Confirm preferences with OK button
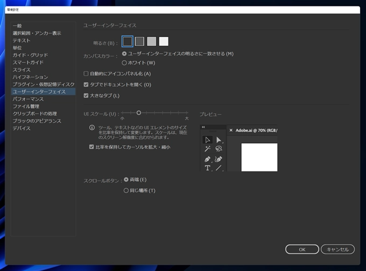 [x=302, y=249]
